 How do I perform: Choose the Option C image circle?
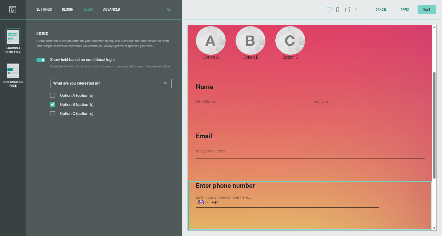pyautogui.click(x=290, y=41)
